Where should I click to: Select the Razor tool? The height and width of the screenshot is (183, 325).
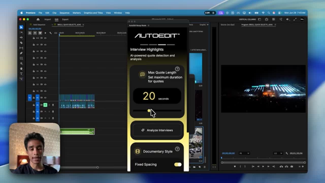(x=21, y=43)
